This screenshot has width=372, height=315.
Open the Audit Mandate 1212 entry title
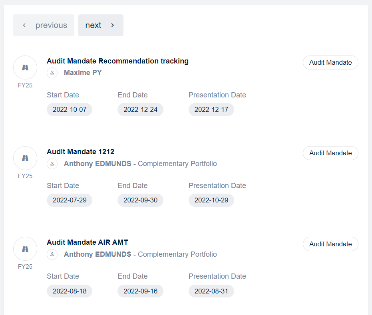coord(80,152)
